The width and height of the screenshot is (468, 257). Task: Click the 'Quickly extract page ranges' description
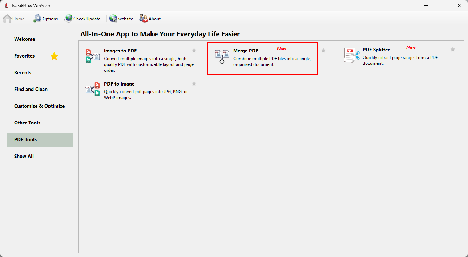pyautogui.click(x=400, y=60)
